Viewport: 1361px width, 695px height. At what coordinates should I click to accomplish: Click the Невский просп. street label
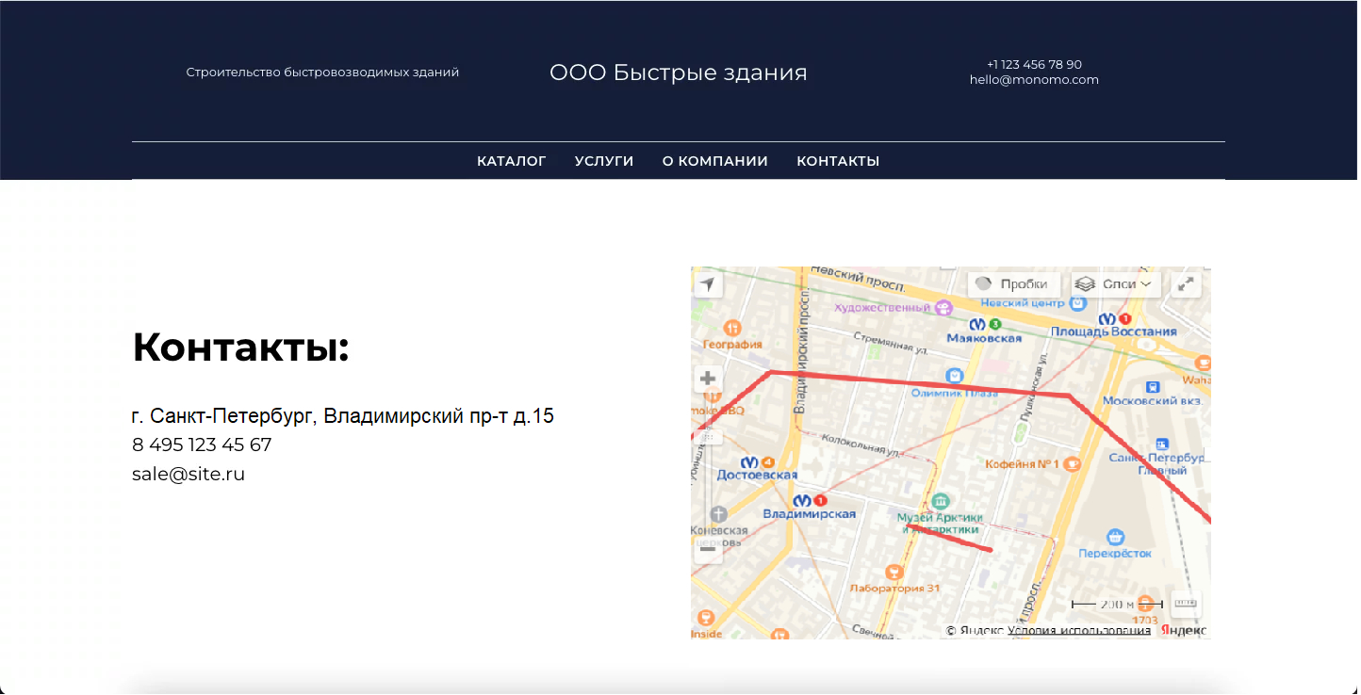pyautogui.click(x=858, y=277)
